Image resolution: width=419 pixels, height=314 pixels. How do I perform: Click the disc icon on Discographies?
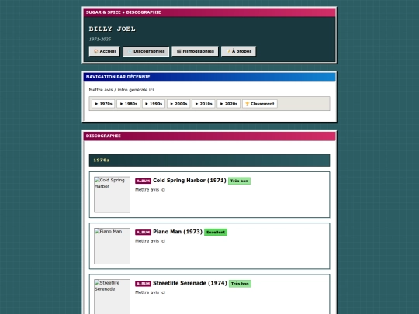tap(130, 51)
